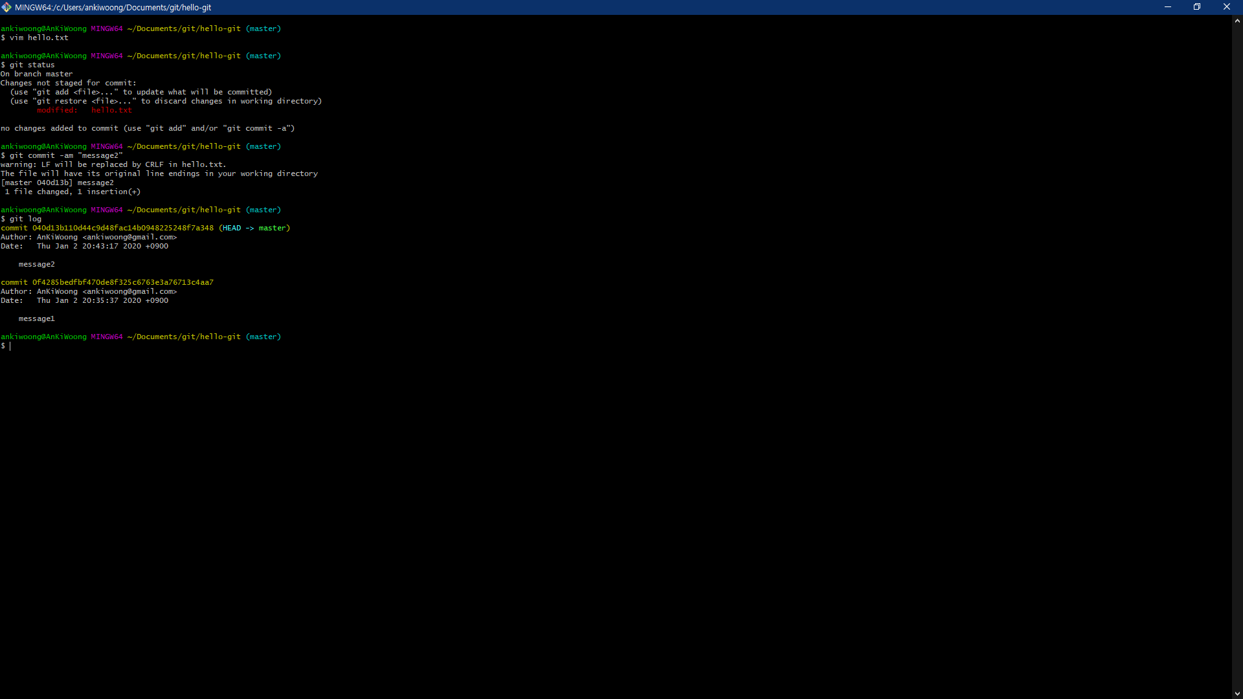Click the '1 file changed, 1 insertion(+)' line
The width and height of the screenshot is (1243, 699).
(x=73, y=192)
